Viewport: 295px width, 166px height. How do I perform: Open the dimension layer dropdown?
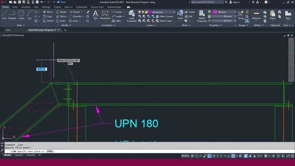click(x=174, y=12)
